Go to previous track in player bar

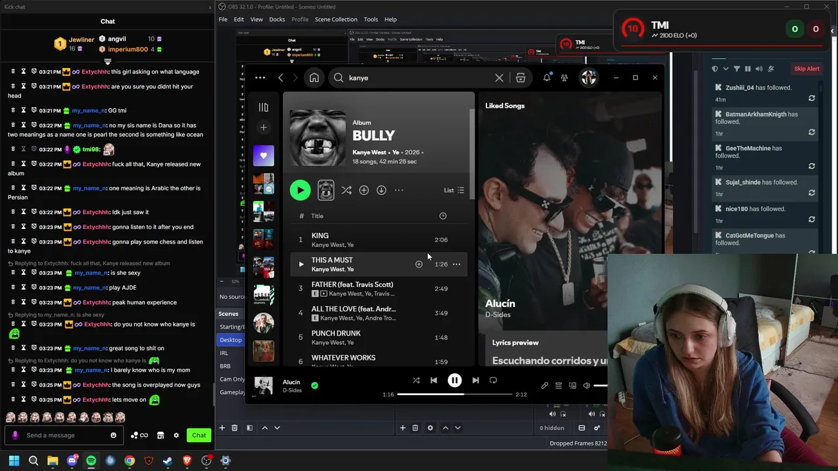pyautogui.click(x=433, y=380)
